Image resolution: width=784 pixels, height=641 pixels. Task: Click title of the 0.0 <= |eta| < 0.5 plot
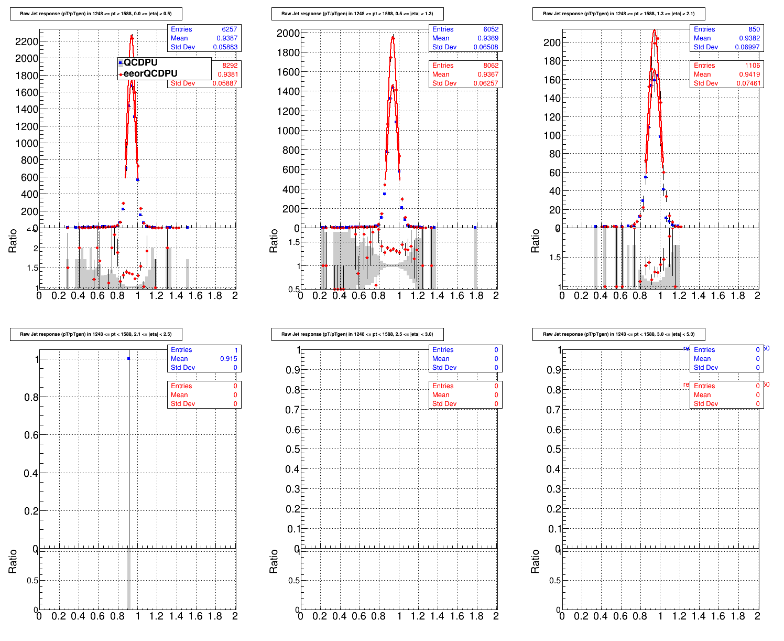click(x=96, y=14)
